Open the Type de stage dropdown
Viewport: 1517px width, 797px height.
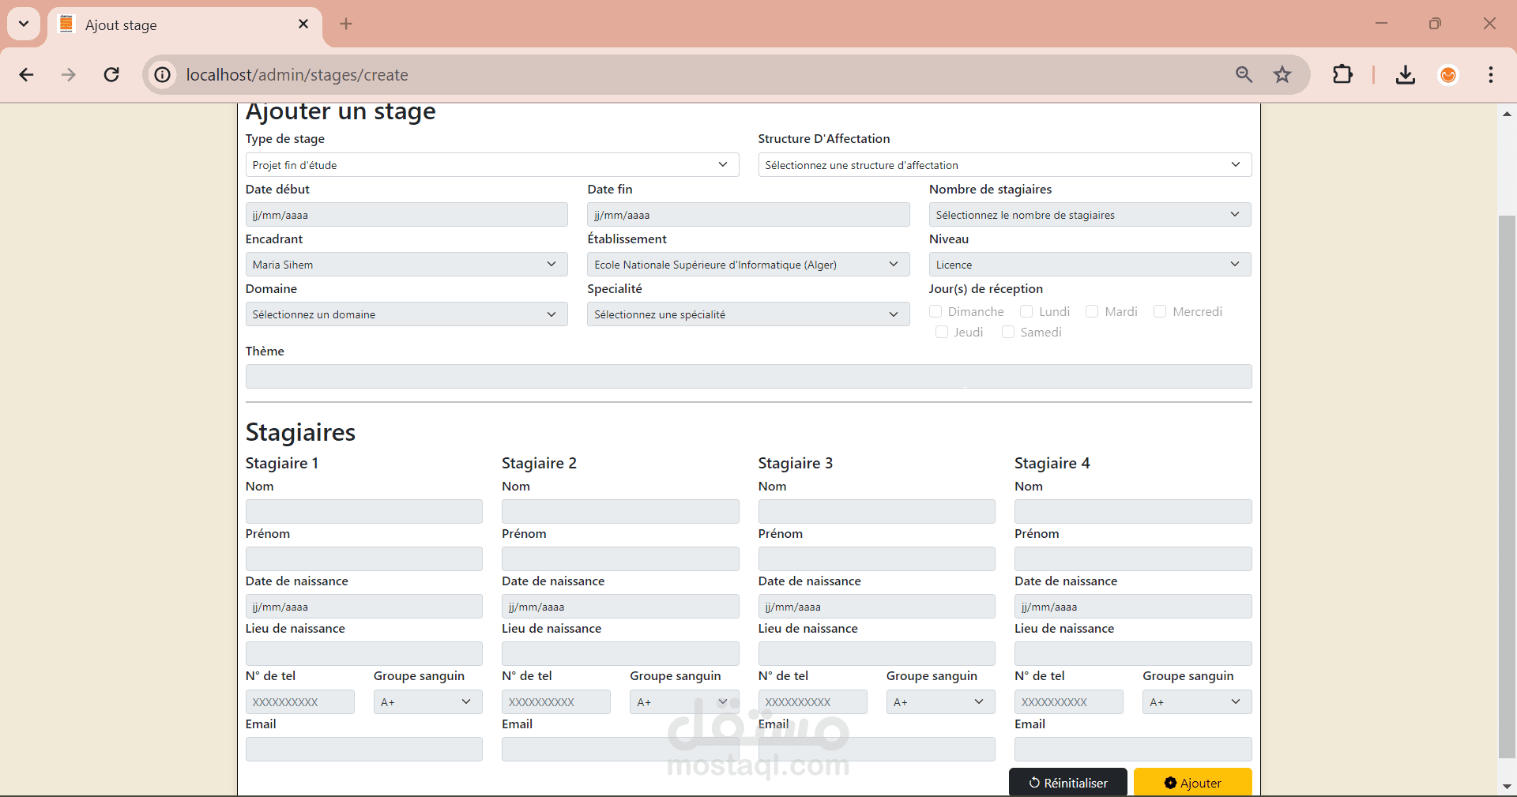[491, 165]
